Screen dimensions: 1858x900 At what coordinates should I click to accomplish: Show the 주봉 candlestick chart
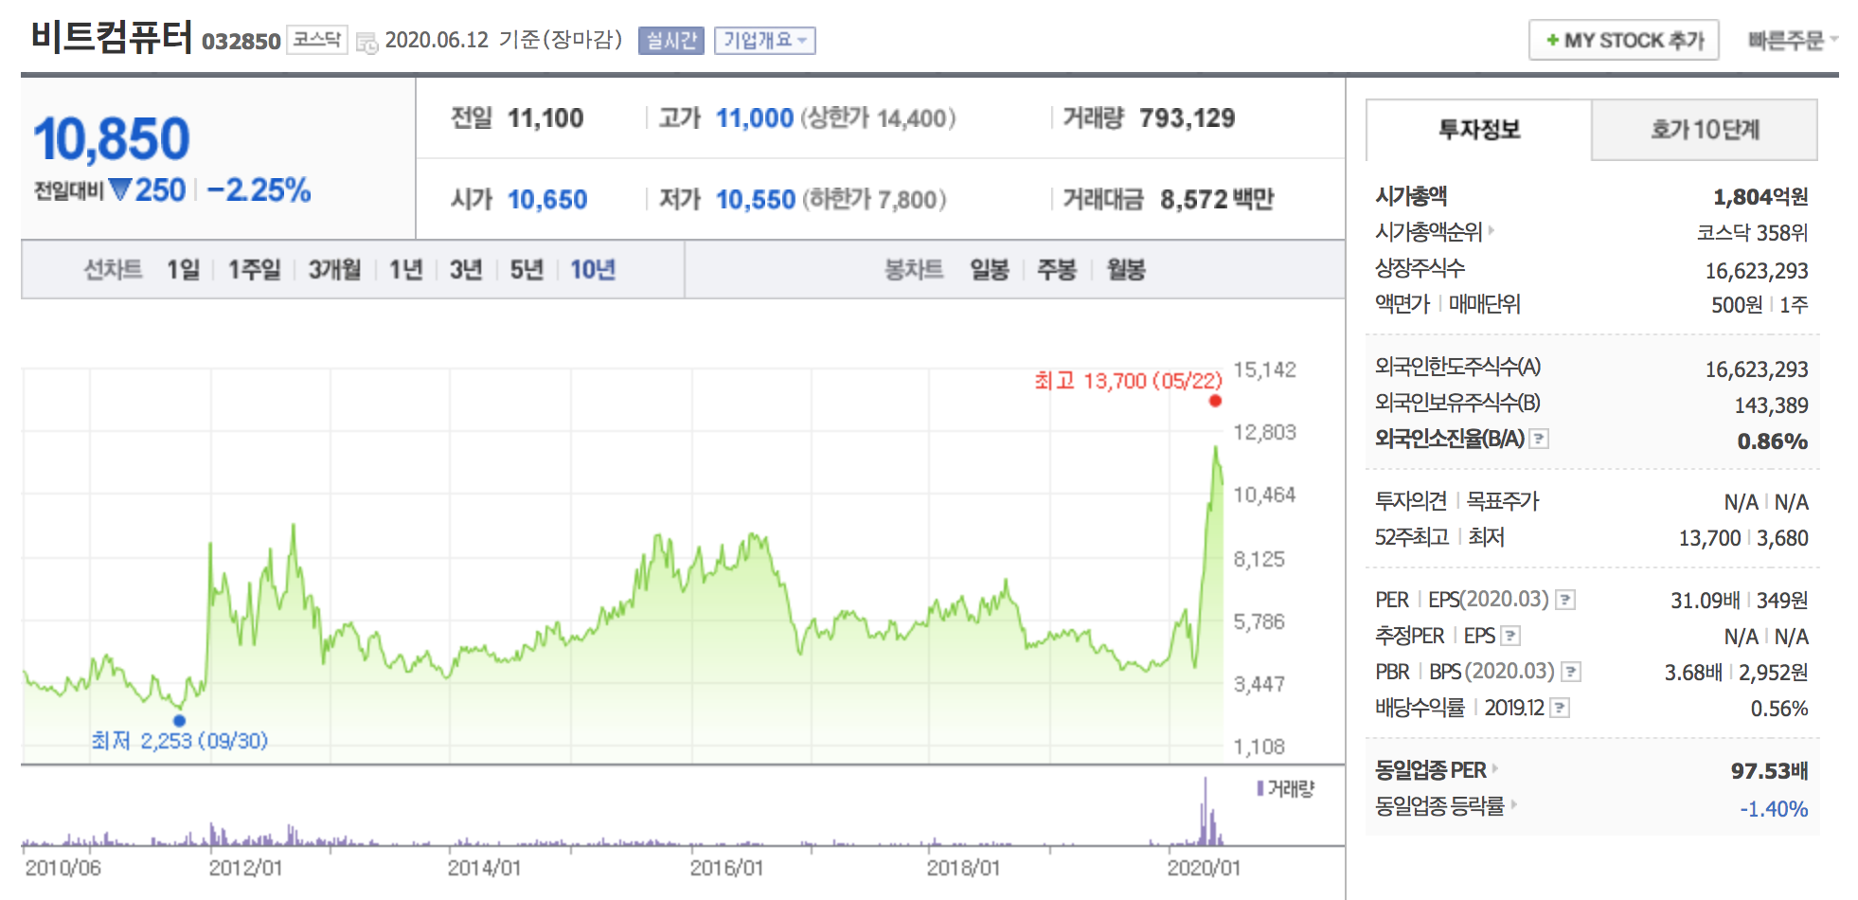[x=1057, y=270]
